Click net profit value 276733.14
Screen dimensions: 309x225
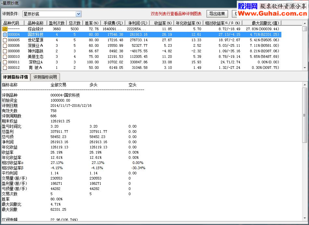[139, 40]
